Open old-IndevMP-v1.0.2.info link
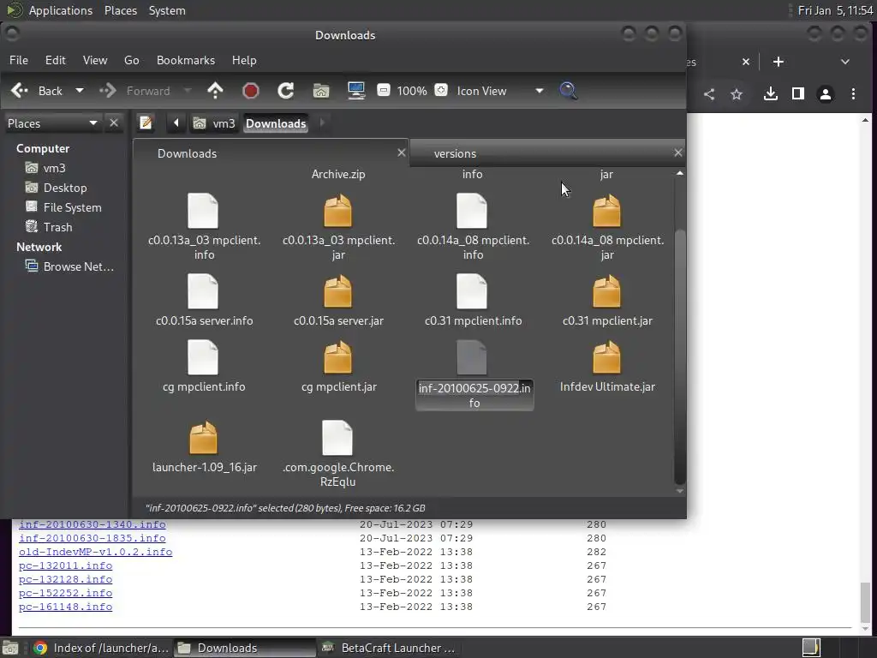The width and height of the screenshot is (877, 658). coord(96,552)
